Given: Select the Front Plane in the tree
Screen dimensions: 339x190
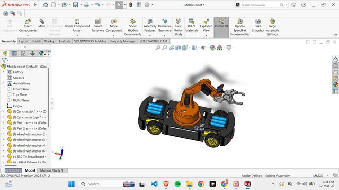Looking at the screenshot, I should tap(21, 89).
